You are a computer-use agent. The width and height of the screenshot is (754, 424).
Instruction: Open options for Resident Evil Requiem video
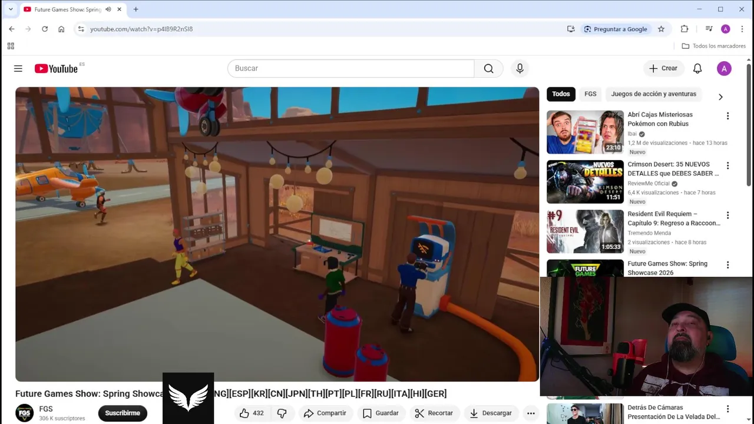[727, 215]
